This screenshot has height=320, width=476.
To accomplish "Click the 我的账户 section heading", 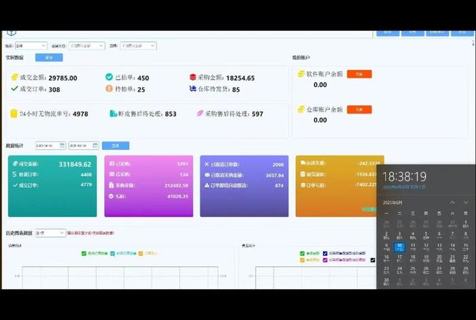I will (301, 57).
